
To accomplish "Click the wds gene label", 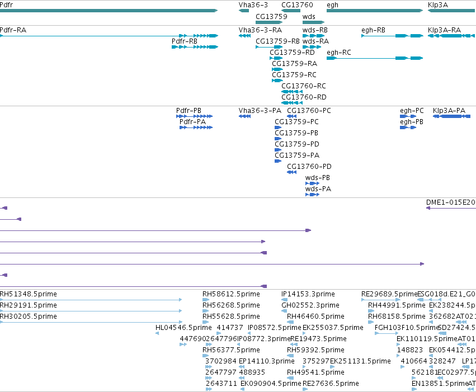I will point(309,17).
